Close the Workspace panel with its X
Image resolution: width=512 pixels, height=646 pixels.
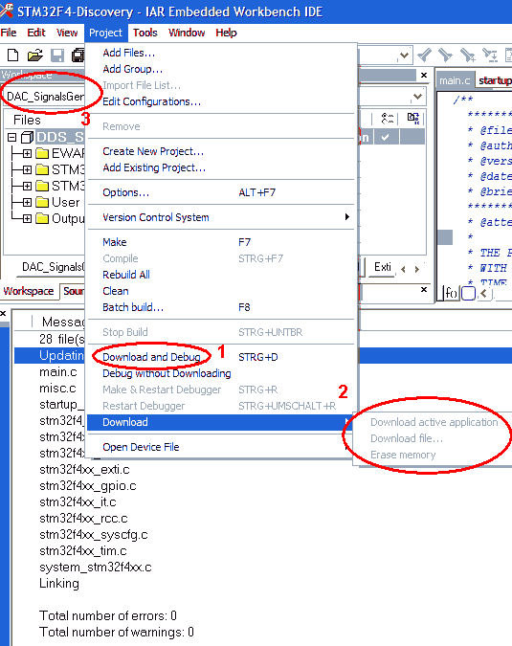(424, 76)
